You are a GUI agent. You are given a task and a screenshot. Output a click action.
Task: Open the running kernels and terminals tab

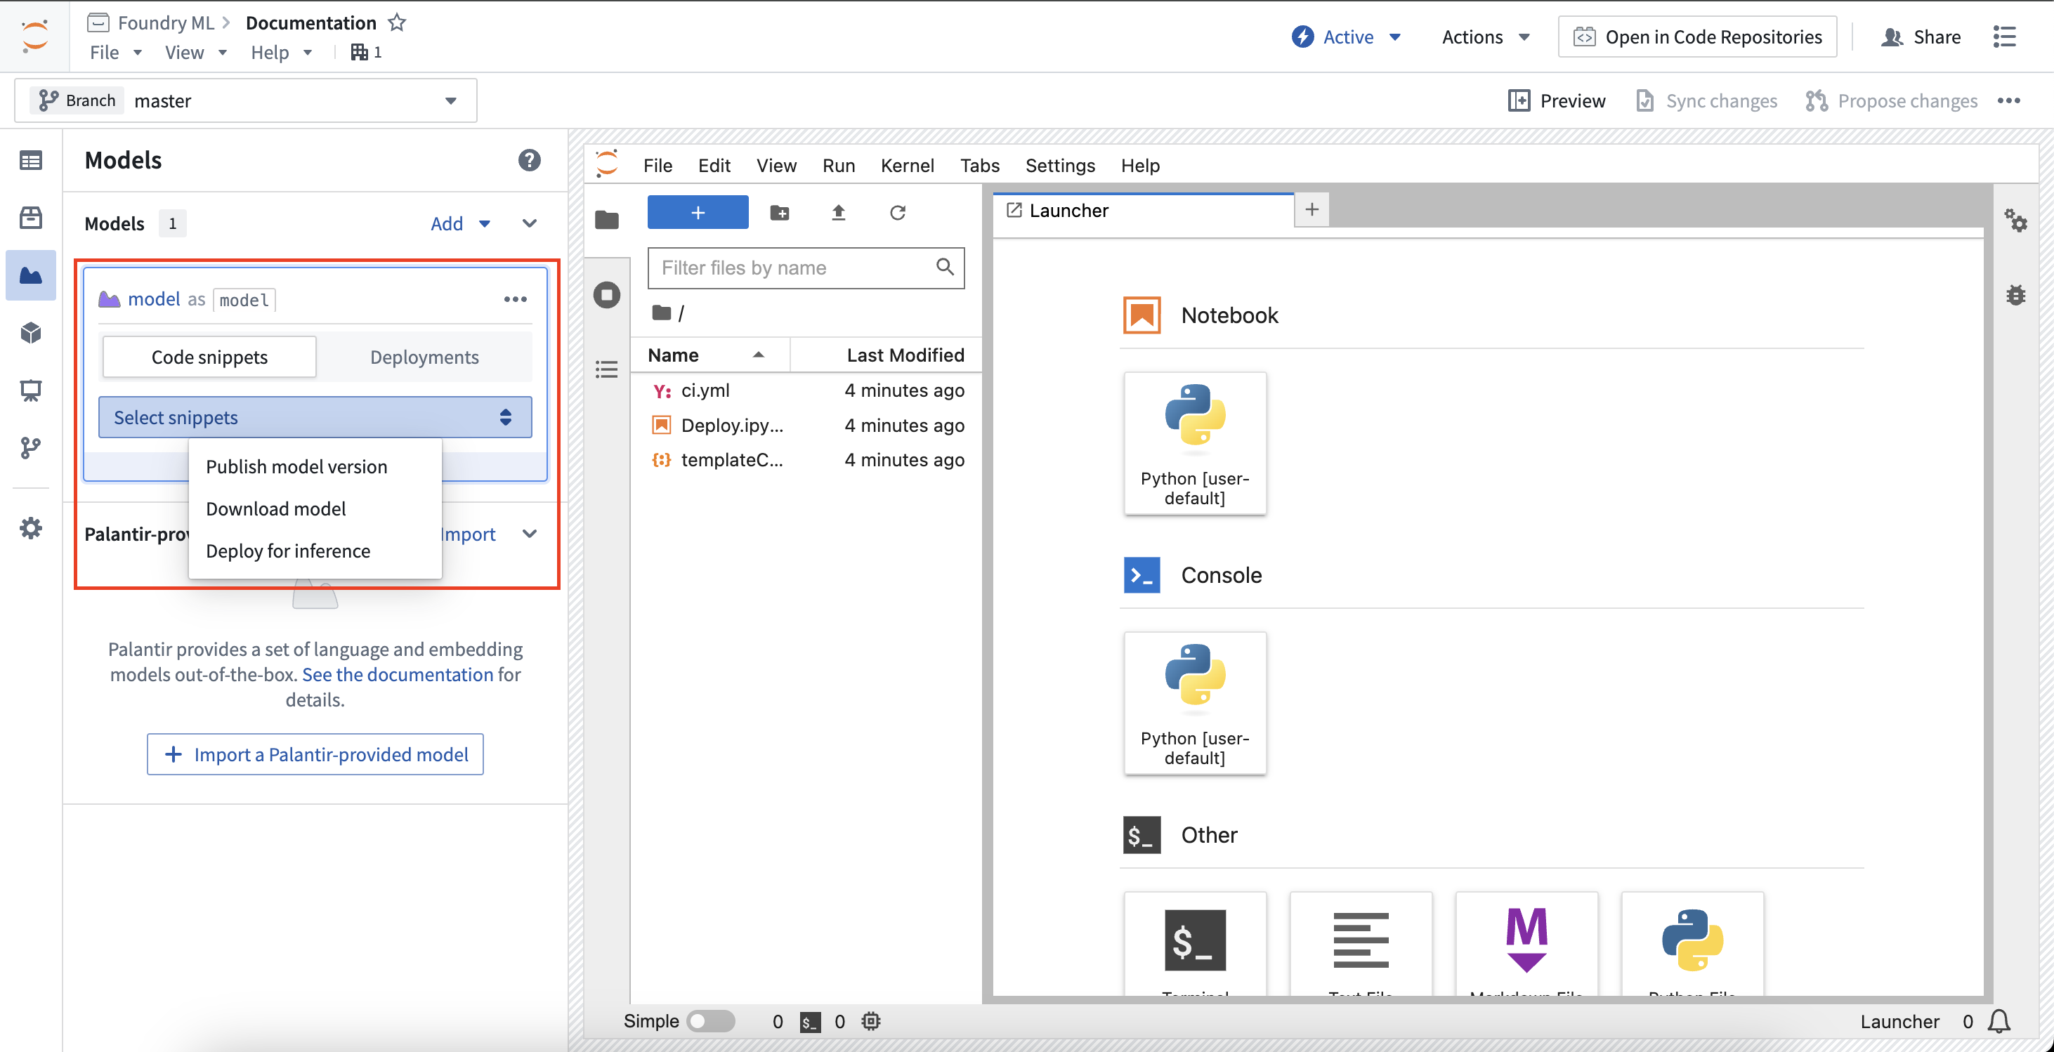(607, 295)
